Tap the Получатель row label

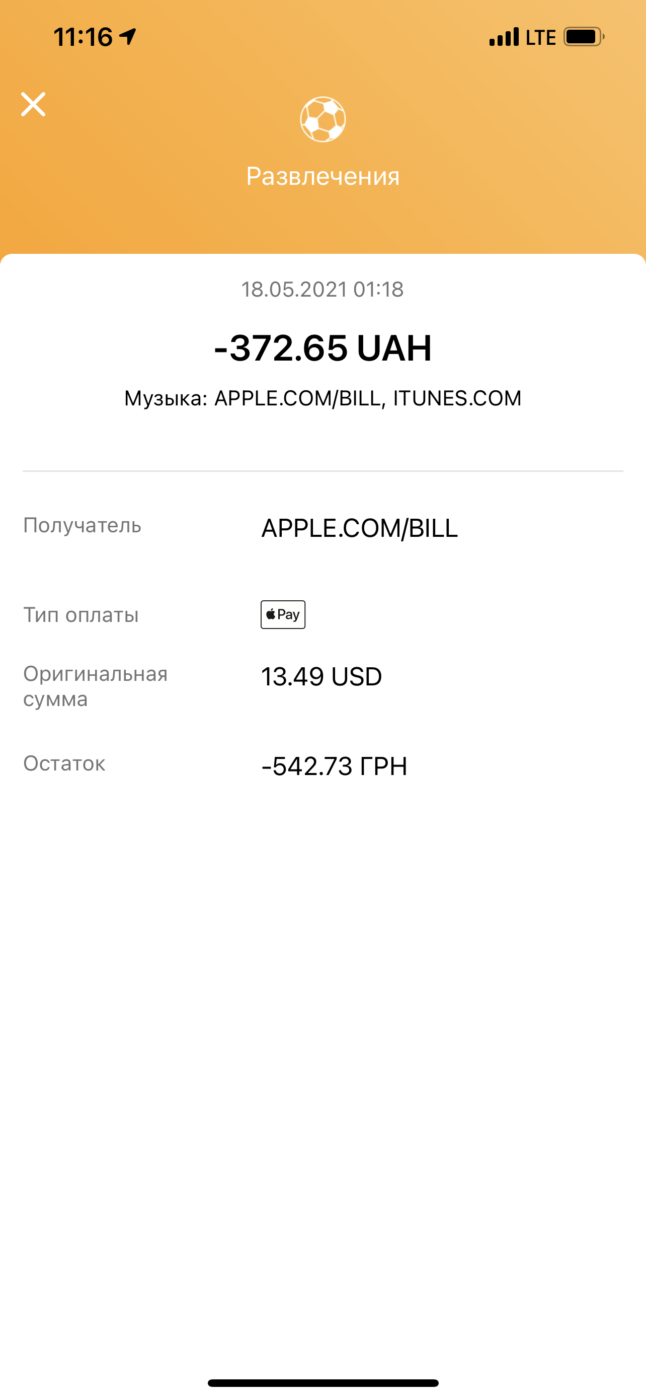click(83, 525)
